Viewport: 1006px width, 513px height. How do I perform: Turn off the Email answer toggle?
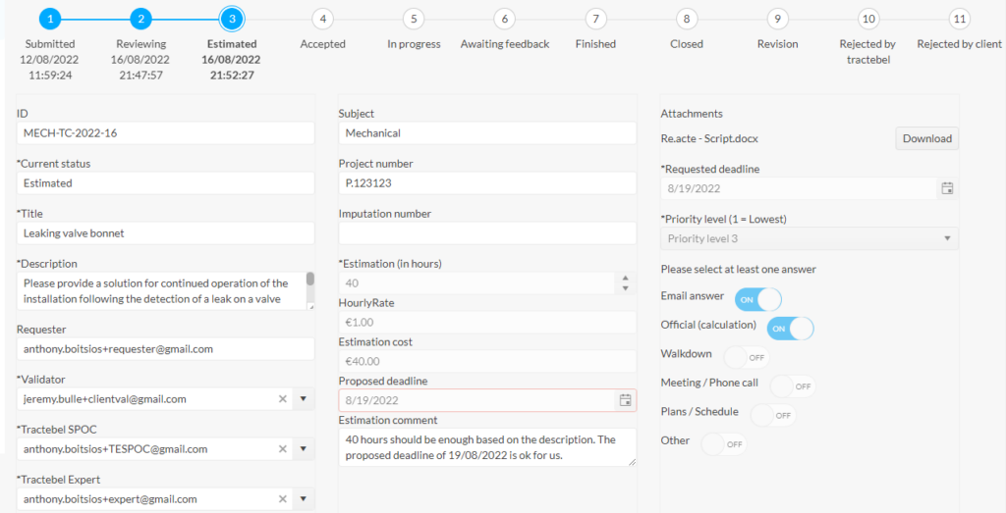point(757,299)
